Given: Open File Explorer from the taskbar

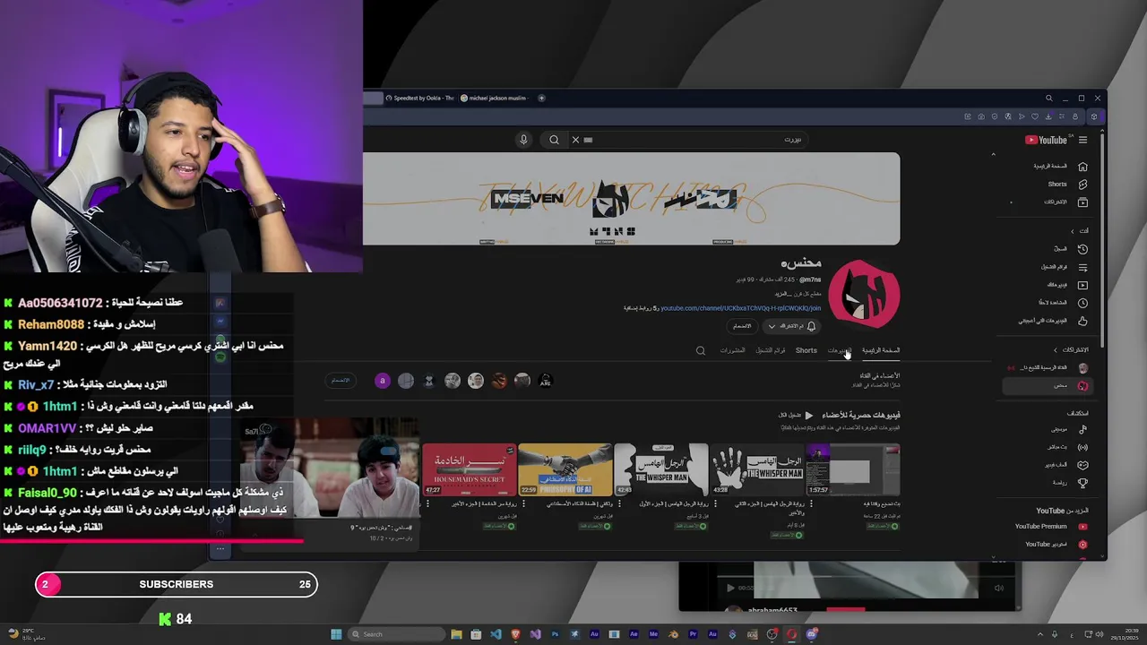Looking at the screenshot, I should point(456,634).
